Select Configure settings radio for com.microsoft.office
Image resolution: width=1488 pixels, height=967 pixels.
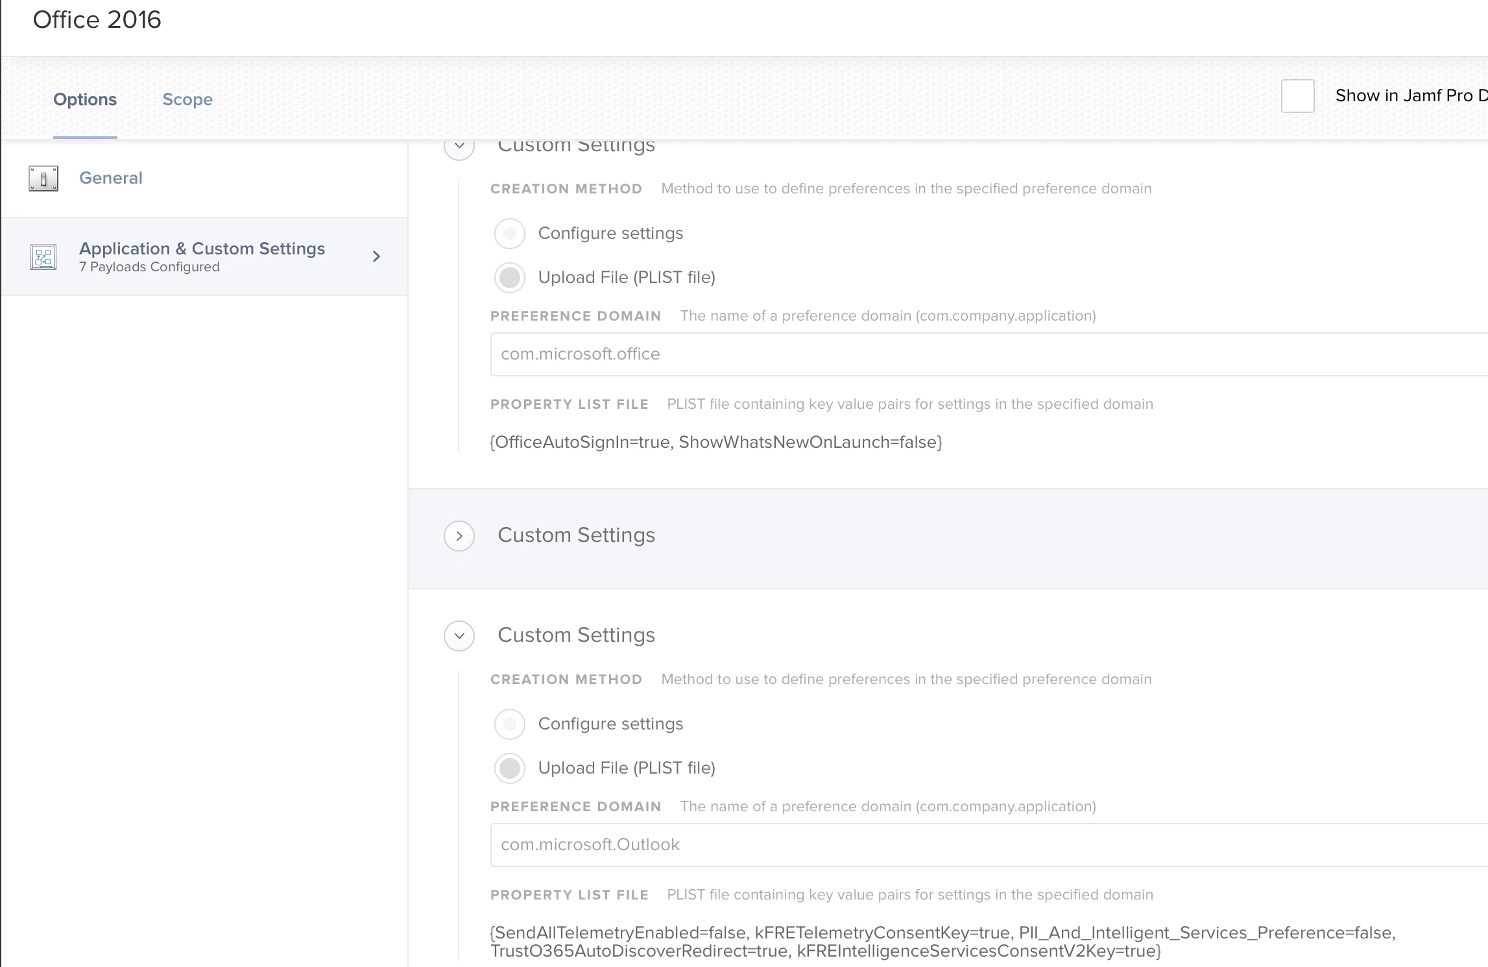(510, 234)
